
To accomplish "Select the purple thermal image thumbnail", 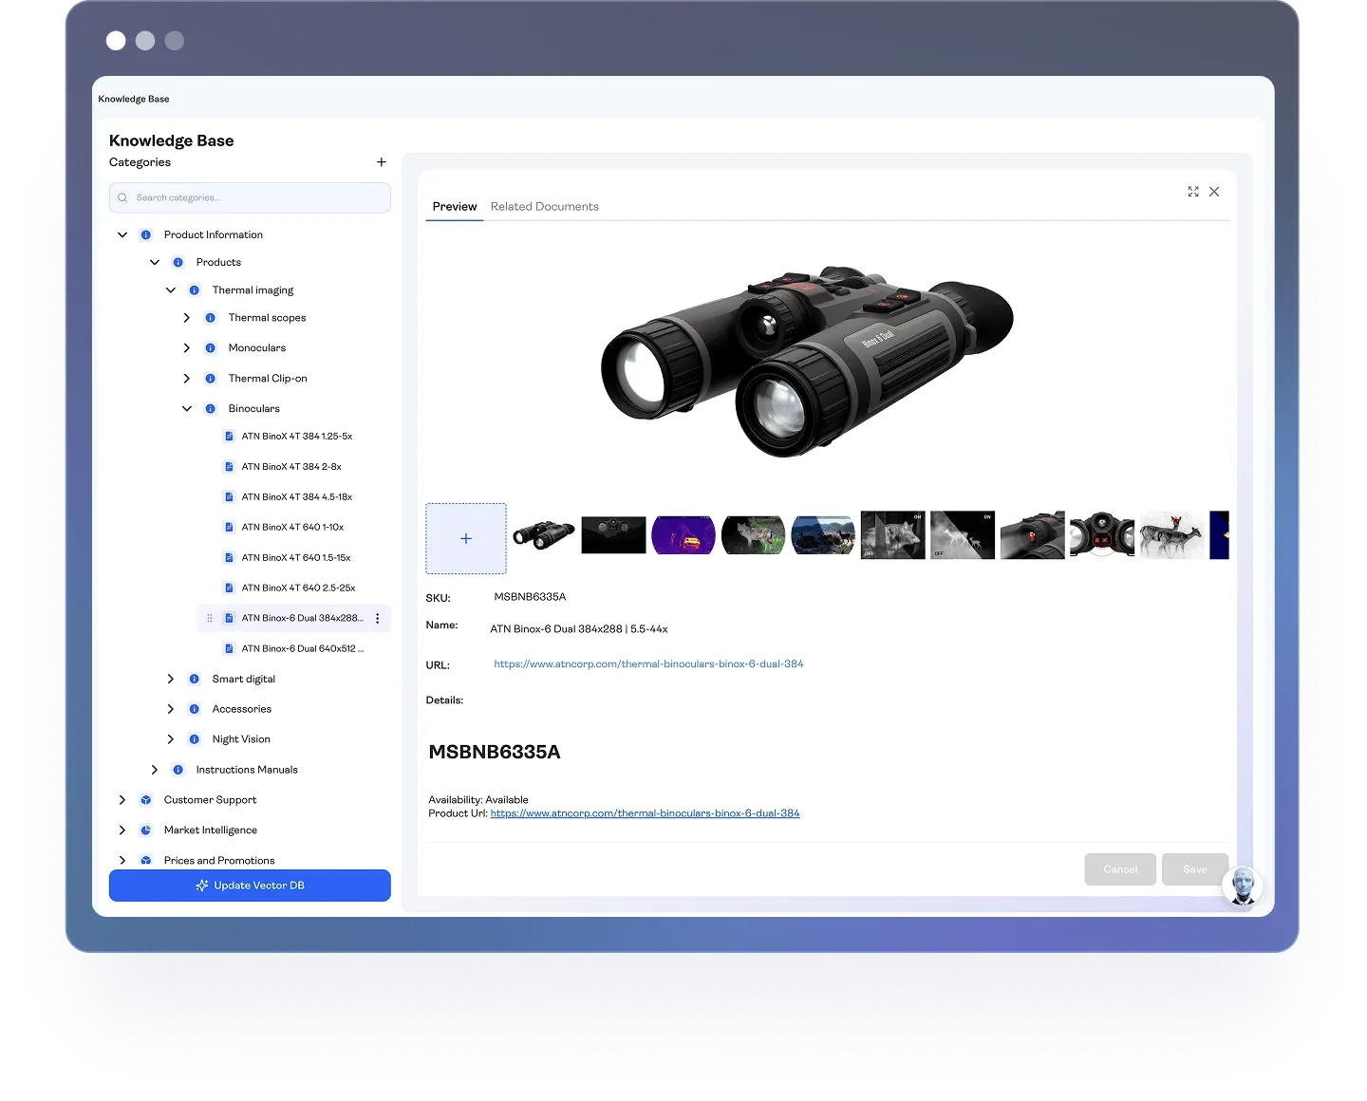I will [683, 536].
